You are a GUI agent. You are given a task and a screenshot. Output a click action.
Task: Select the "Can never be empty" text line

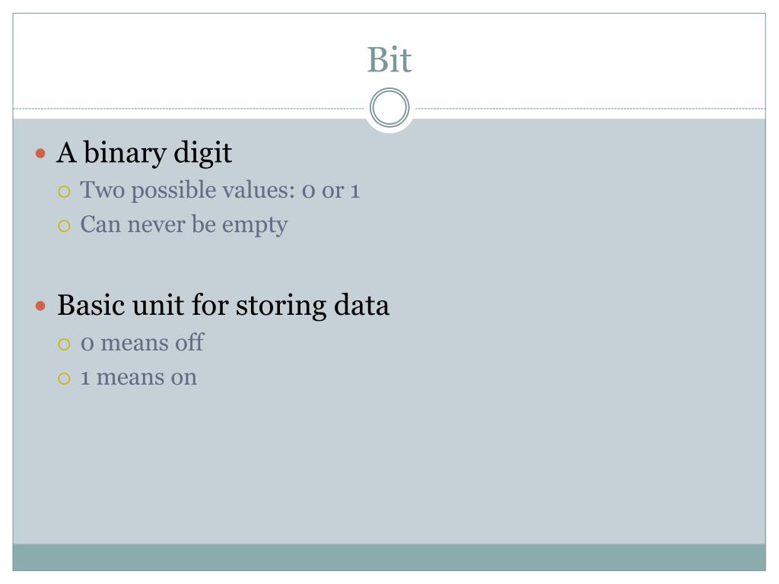tap(184, 225)
